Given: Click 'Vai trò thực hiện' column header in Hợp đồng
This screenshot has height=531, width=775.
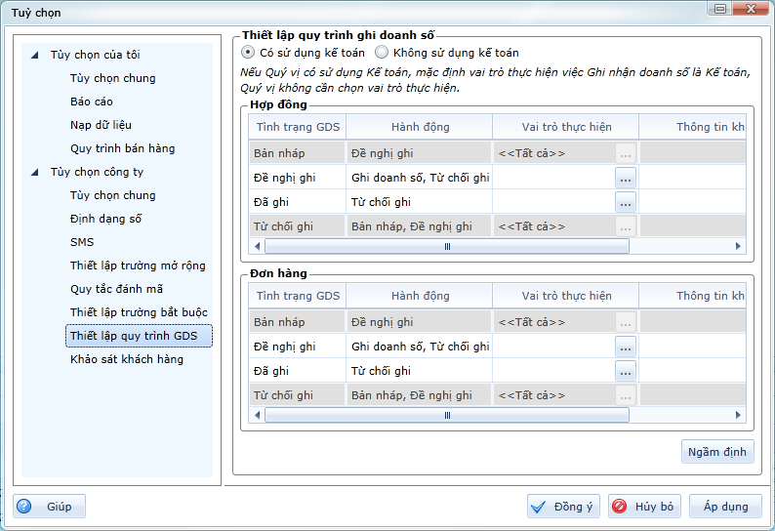Looking at the screenshot, I should click(566, 127).
